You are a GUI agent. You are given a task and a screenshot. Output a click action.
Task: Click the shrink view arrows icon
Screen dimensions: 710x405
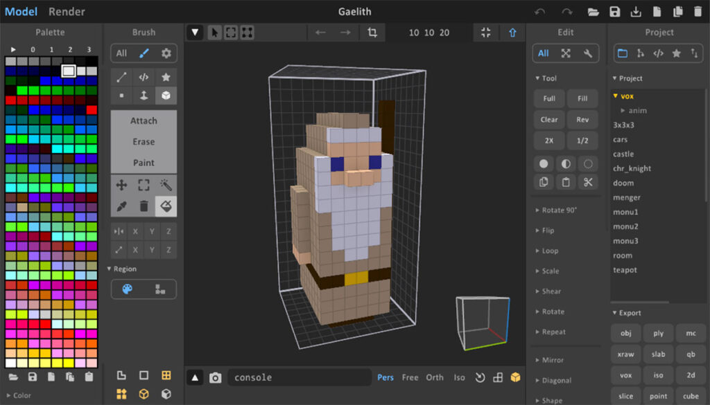[486, 33]
